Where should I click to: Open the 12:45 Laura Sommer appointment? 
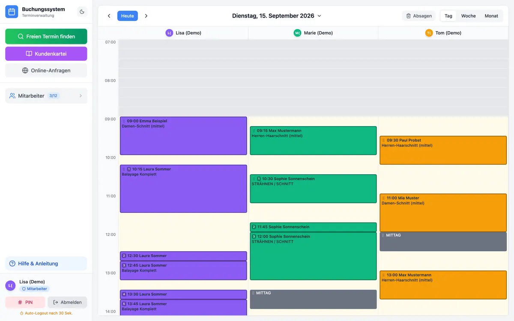coord(183,270)
